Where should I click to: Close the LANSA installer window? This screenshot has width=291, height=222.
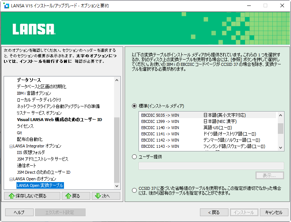[282, 5]
